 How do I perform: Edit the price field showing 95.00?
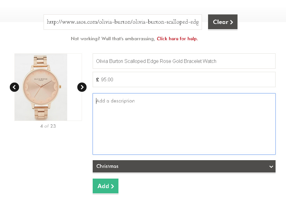click(184, 79)
